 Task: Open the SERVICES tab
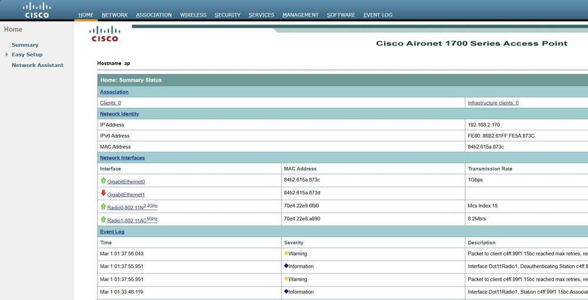(x=262, y=15)
